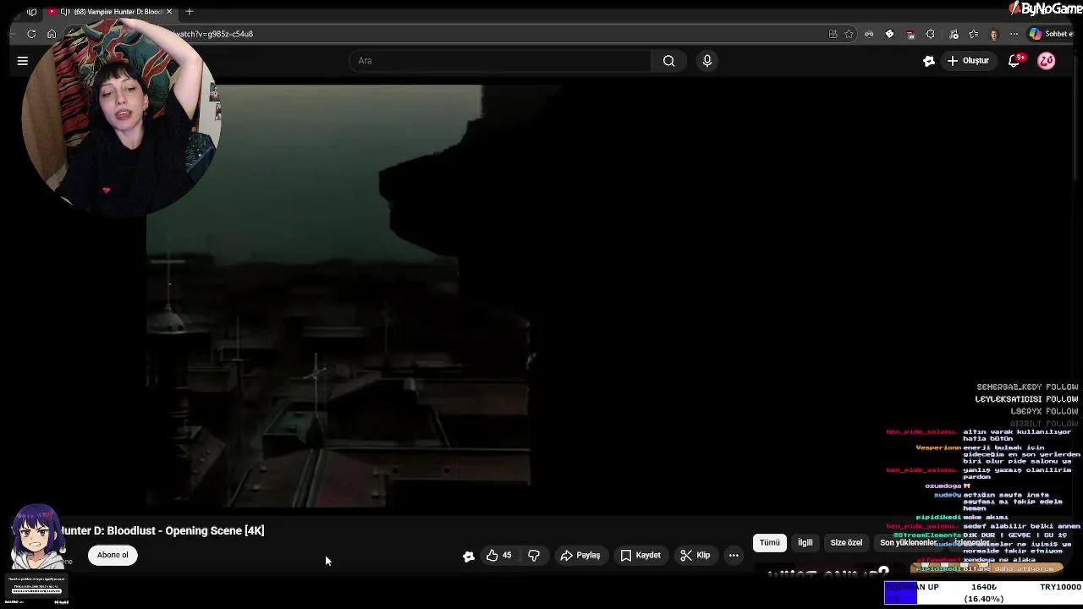Select the Vampire Hunter D: Bloodlust tab
Image resolution: width=1083 pixels, height=609 pixels.
point(111,12)
